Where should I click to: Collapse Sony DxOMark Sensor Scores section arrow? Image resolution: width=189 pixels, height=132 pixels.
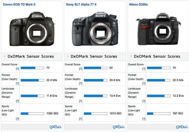click(68, 56)
